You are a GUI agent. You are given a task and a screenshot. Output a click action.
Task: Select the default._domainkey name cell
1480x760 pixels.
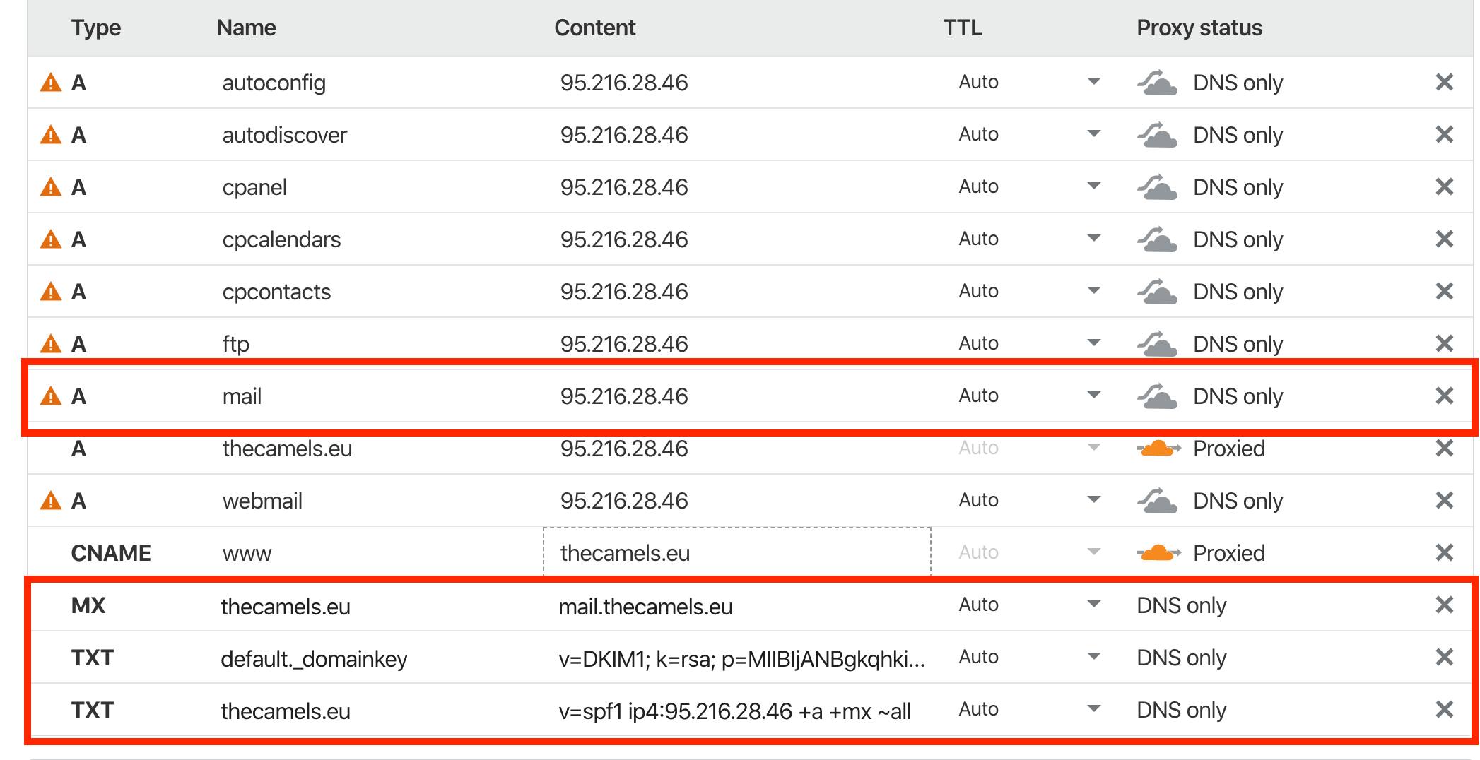pyautogui.click(x=314, y=659)
